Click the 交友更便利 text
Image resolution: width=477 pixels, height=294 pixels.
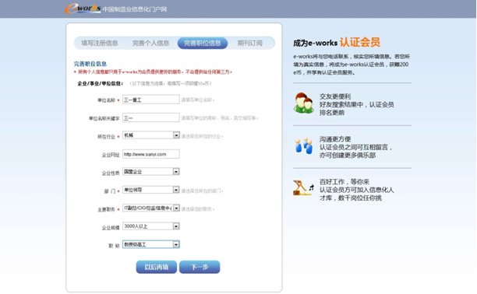point(335,96)
